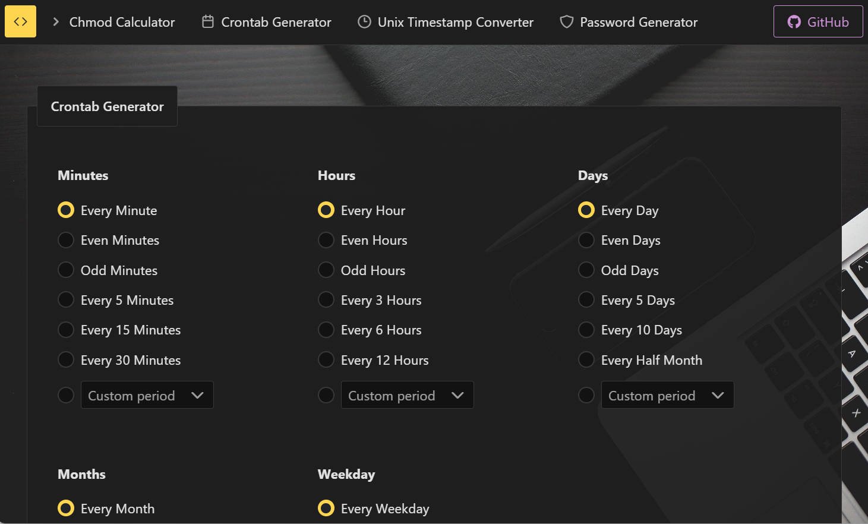Select the Every Weekday radio button
868x524 pixels.
326,509
